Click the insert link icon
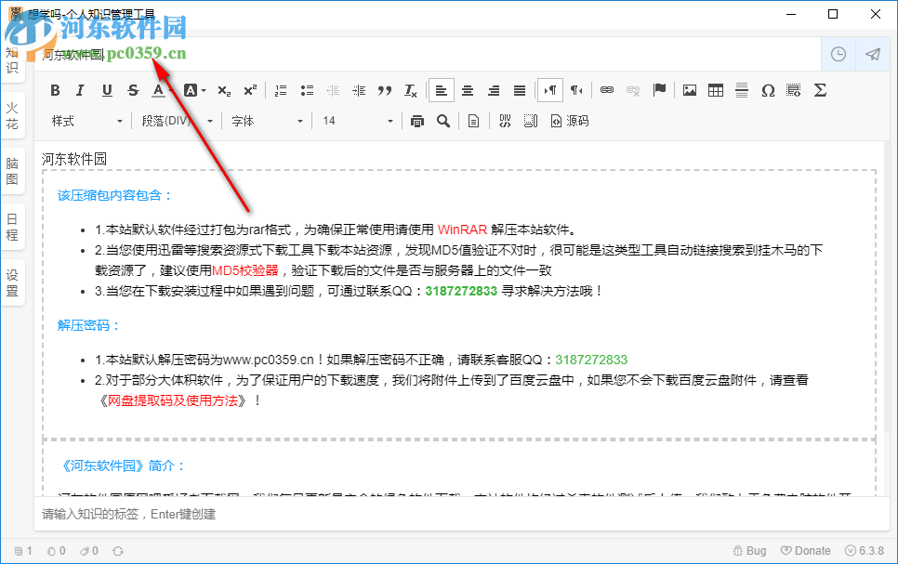This screenshot has width=898, height=564. [x=606, y=90]
